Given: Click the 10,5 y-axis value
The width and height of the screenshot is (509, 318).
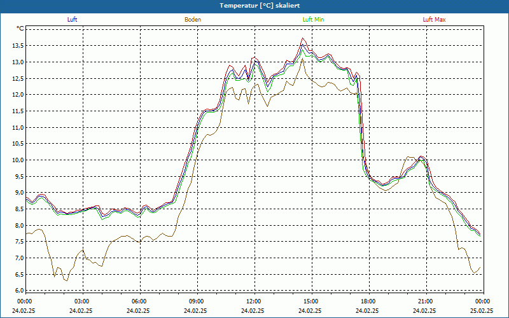Looking at the screenshot, I should click(18, 144).
